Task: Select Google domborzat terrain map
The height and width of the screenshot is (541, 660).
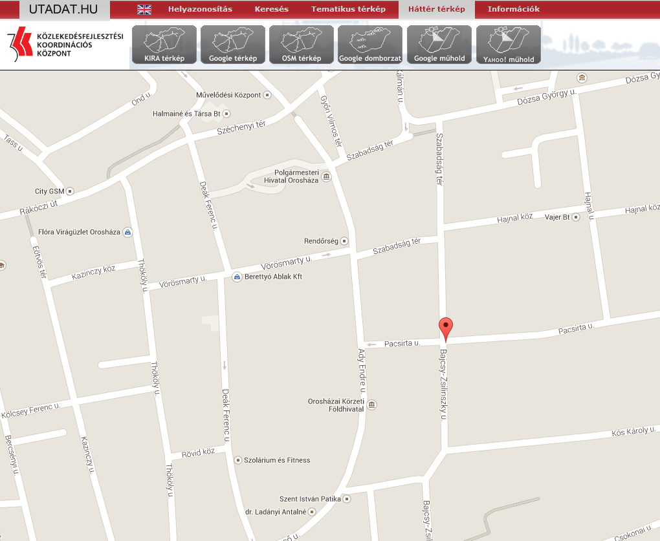Action: coord(370,45)
